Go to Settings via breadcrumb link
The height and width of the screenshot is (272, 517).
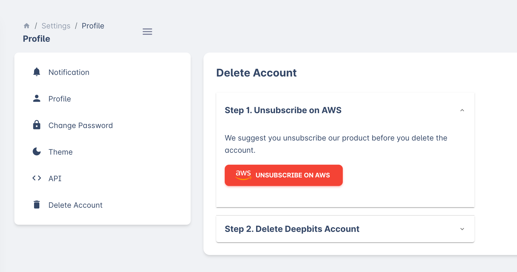tap(56, 26)
